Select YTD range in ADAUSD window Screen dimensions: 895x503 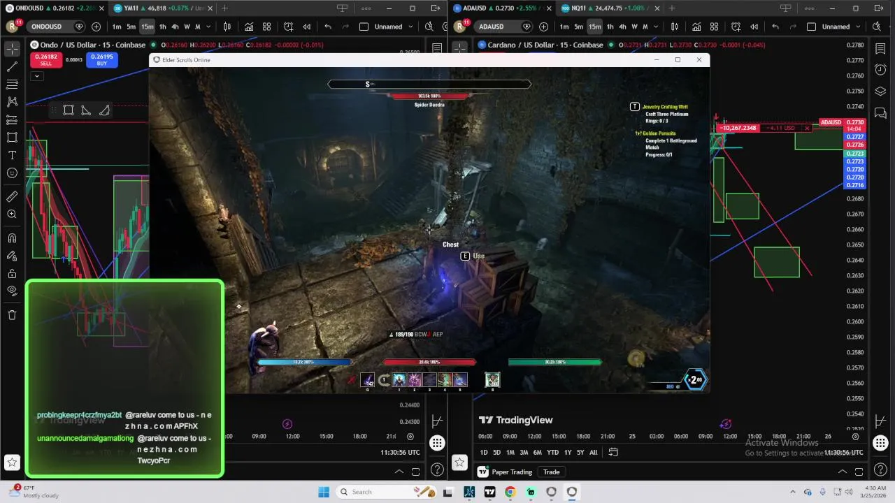[x=552, y=453]
